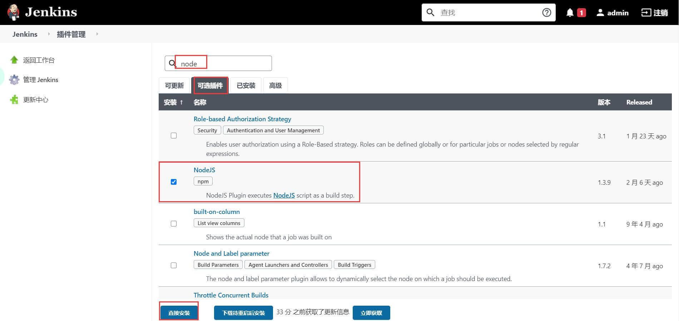Sort by the Released column header
The width and height of the screenshot is (679, 321).
(x=639, y=102)
